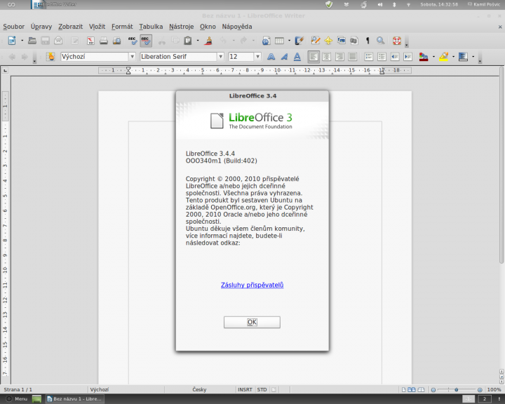Click the zoom slider handle in status bar
Screen dimensions: 505x404
tap(457, 390)
